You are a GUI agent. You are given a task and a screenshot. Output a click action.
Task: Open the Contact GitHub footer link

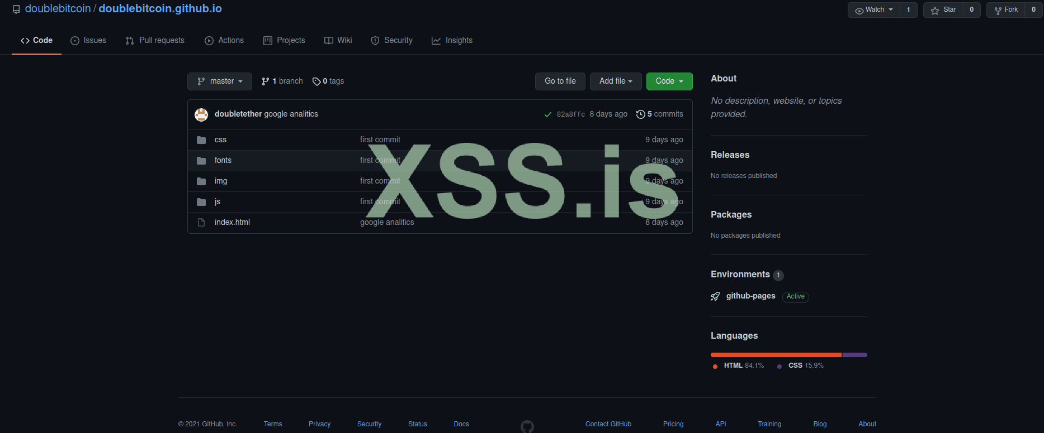click(x=608, y=424)
